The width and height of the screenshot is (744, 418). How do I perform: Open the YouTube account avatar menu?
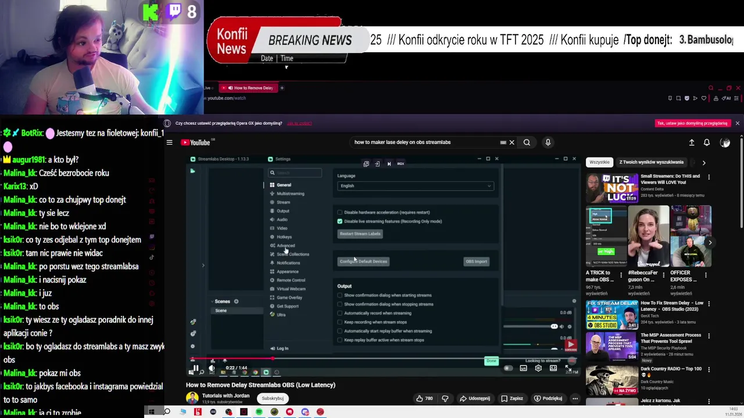point(725,142)
